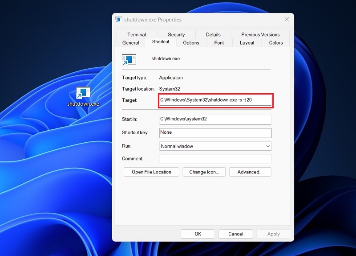Click the Change Icon button

pyautogui.click(x=204, y=172)
